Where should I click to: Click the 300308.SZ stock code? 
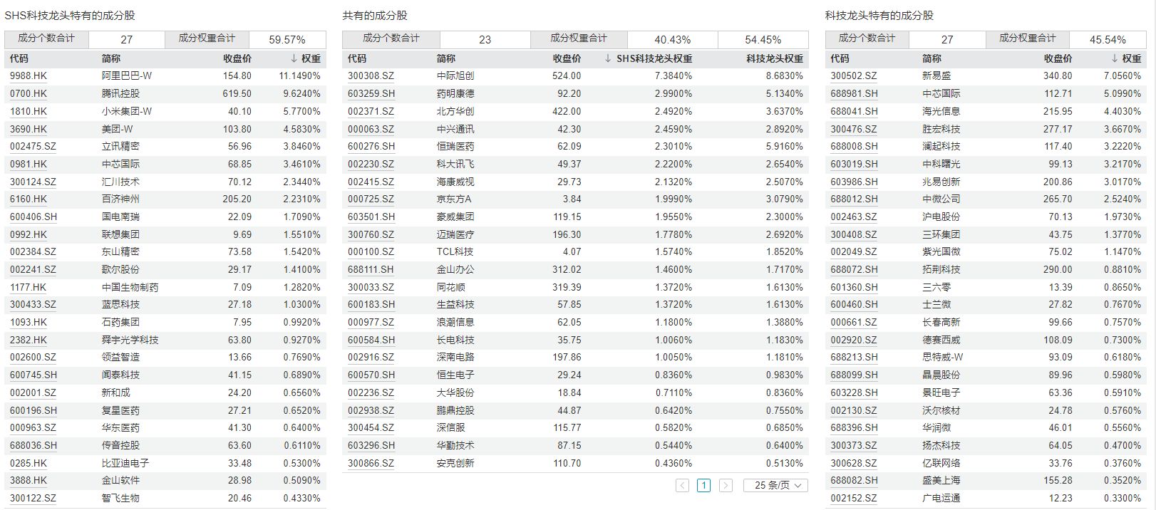click(371, 76)
